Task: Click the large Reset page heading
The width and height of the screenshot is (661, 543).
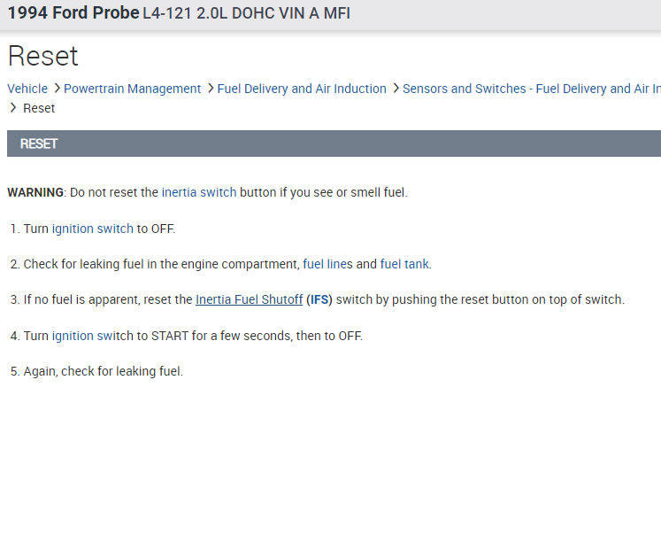Action: pos(42,57)
